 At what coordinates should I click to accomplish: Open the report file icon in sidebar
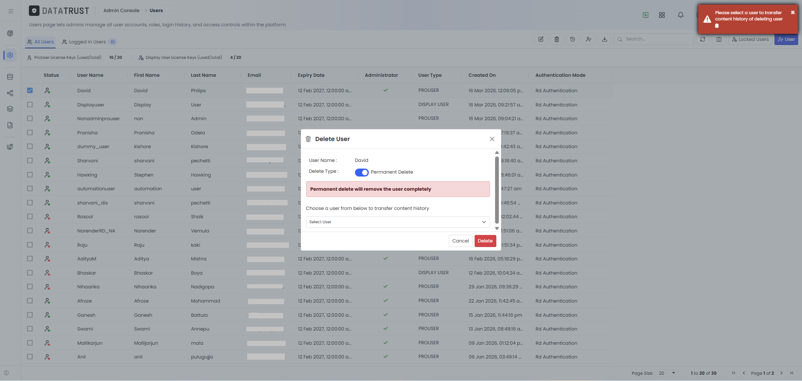(10, 125)
